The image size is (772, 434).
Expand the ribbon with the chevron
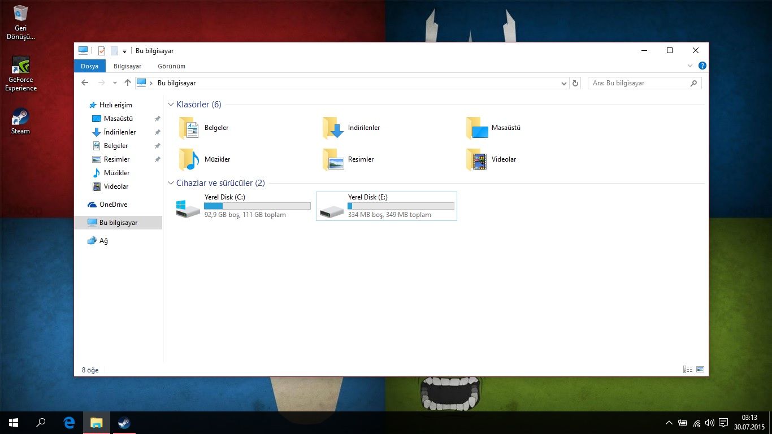click(690, 66)
